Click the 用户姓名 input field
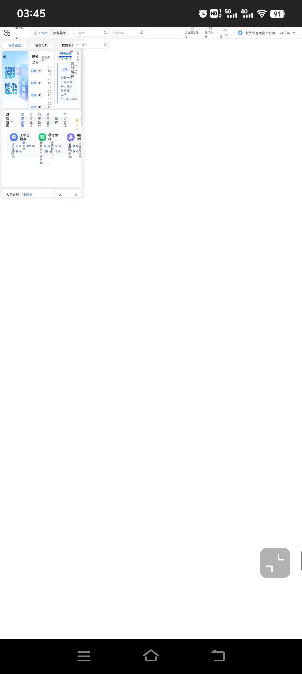Screen dimensions: 302x674 coord(89,45)
